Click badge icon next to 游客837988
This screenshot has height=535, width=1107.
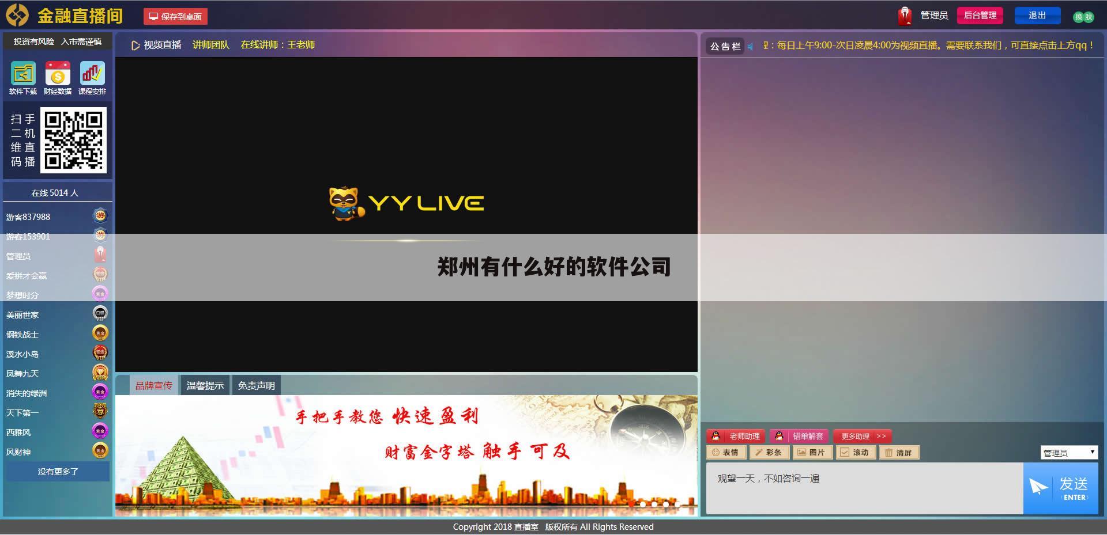click(x=100, y=216)
